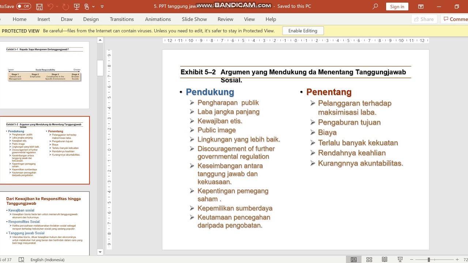This screenshot has height=263, width=468.
Task: Click the zoom in plus button
Action: point(457,260)
